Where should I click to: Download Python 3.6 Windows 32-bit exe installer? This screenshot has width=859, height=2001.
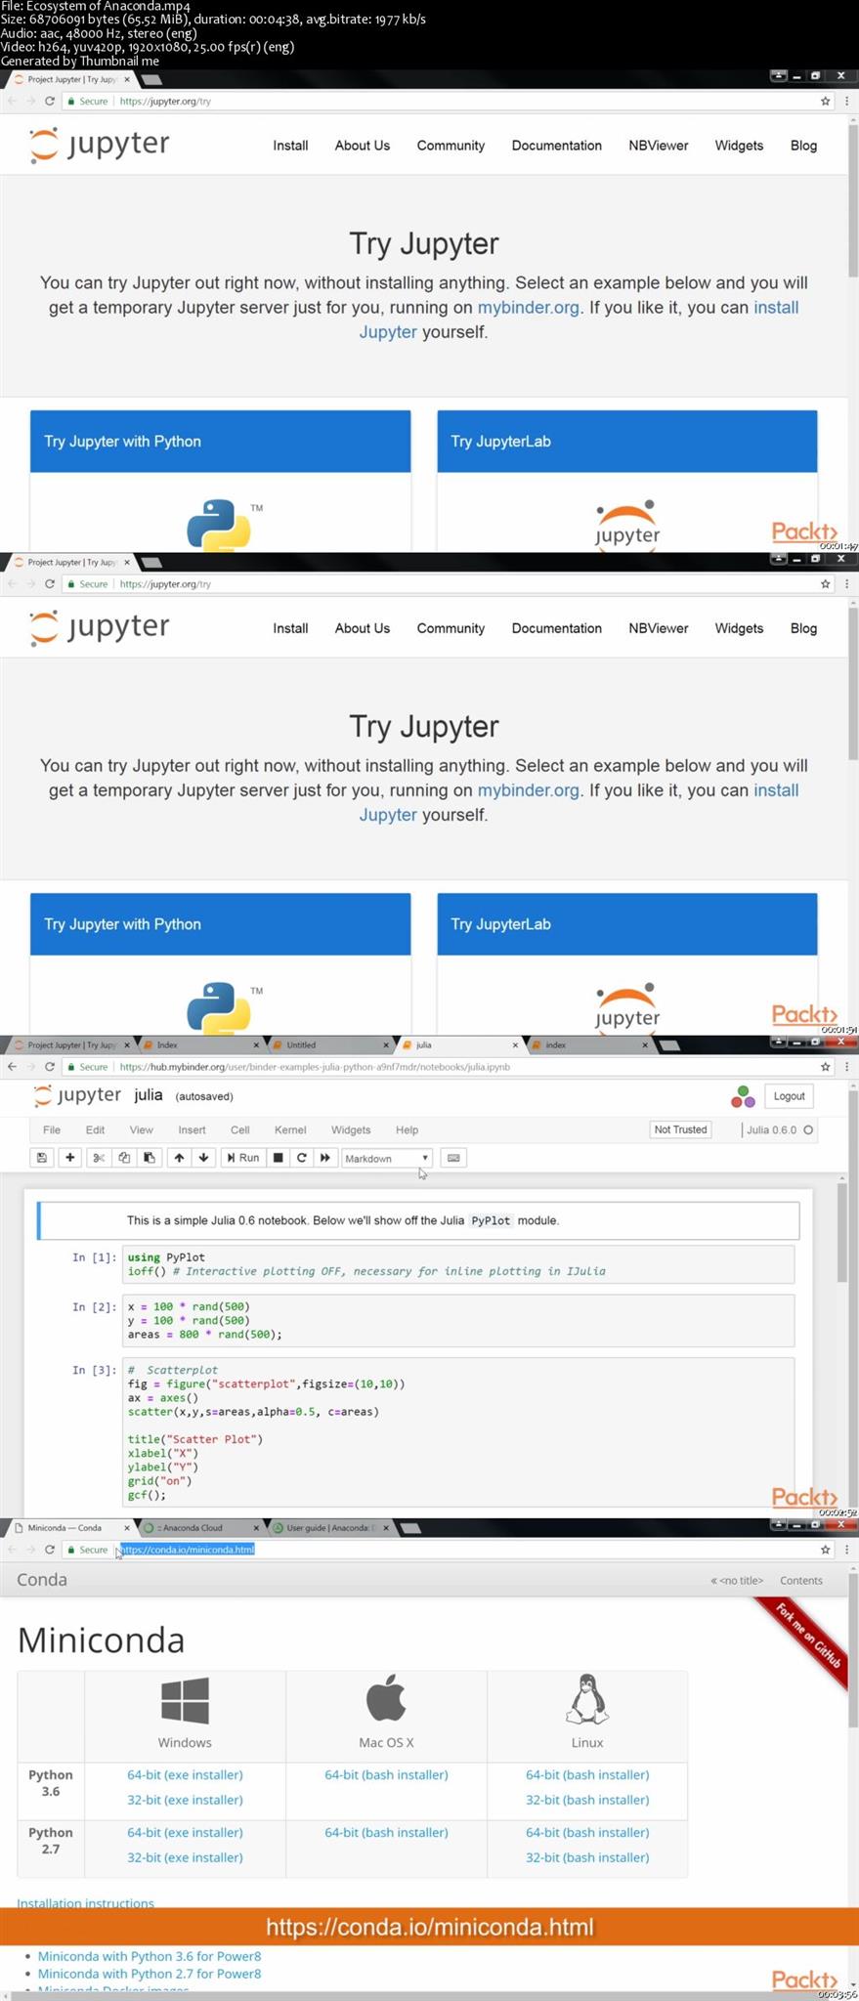click(185, 1800)
